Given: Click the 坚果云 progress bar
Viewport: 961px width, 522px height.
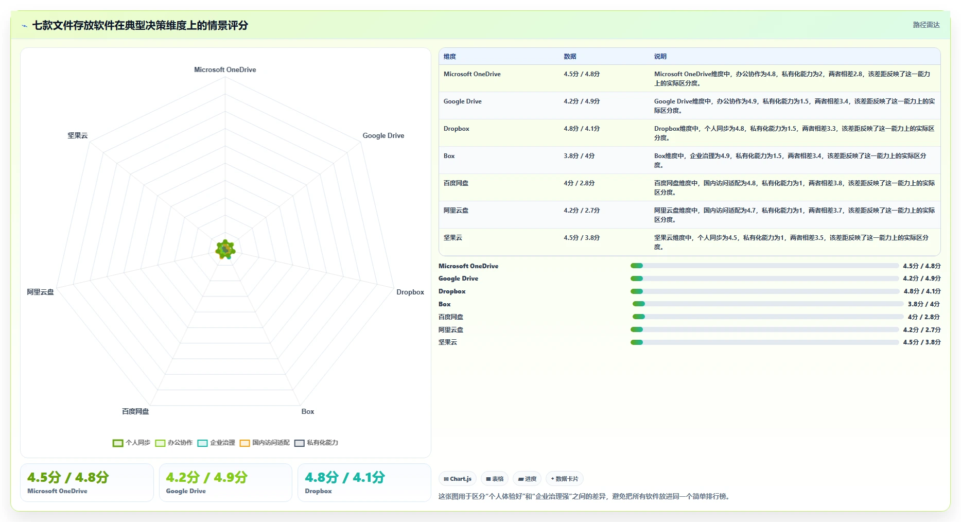Looking at the screenshot, I should [x=764, y=342].
